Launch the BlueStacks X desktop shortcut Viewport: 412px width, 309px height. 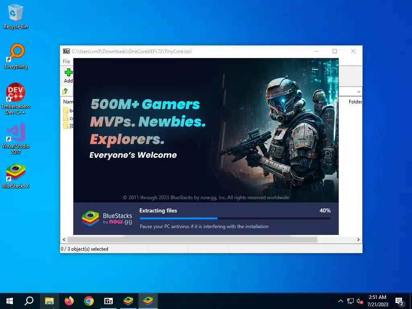(x=16, y=176)
